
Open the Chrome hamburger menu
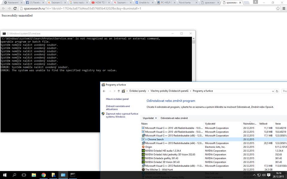pyautogui.click(x=284, y=8)
